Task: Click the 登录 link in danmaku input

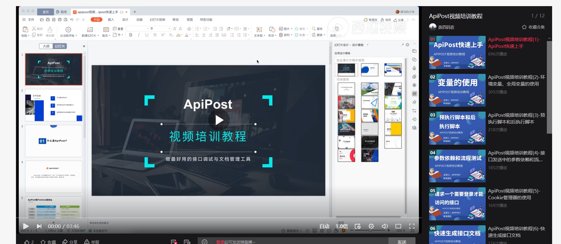Action: click(x=220, y=242)
